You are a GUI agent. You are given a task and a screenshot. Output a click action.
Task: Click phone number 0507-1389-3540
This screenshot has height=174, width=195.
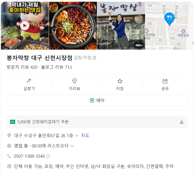click(29, 156)
